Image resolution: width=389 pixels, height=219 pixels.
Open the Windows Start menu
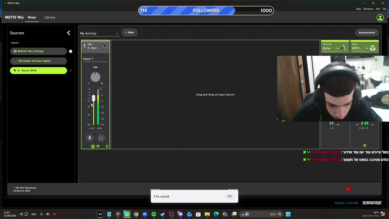coord(288,214)
